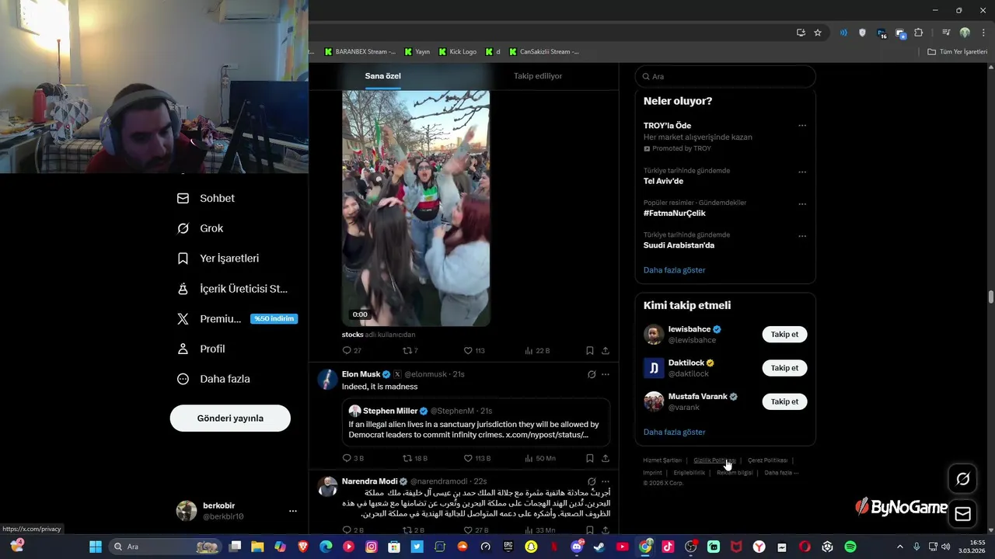This screenshot has width=995, height=559.
Task: Bookmark this page with the star icon
Action: tap(818, 33)
